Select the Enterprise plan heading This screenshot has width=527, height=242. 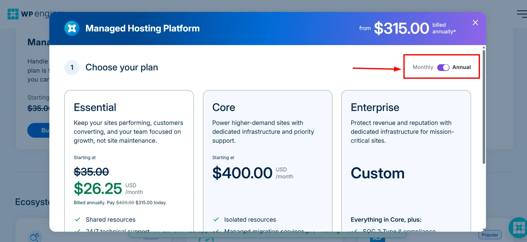pos(375,107)
